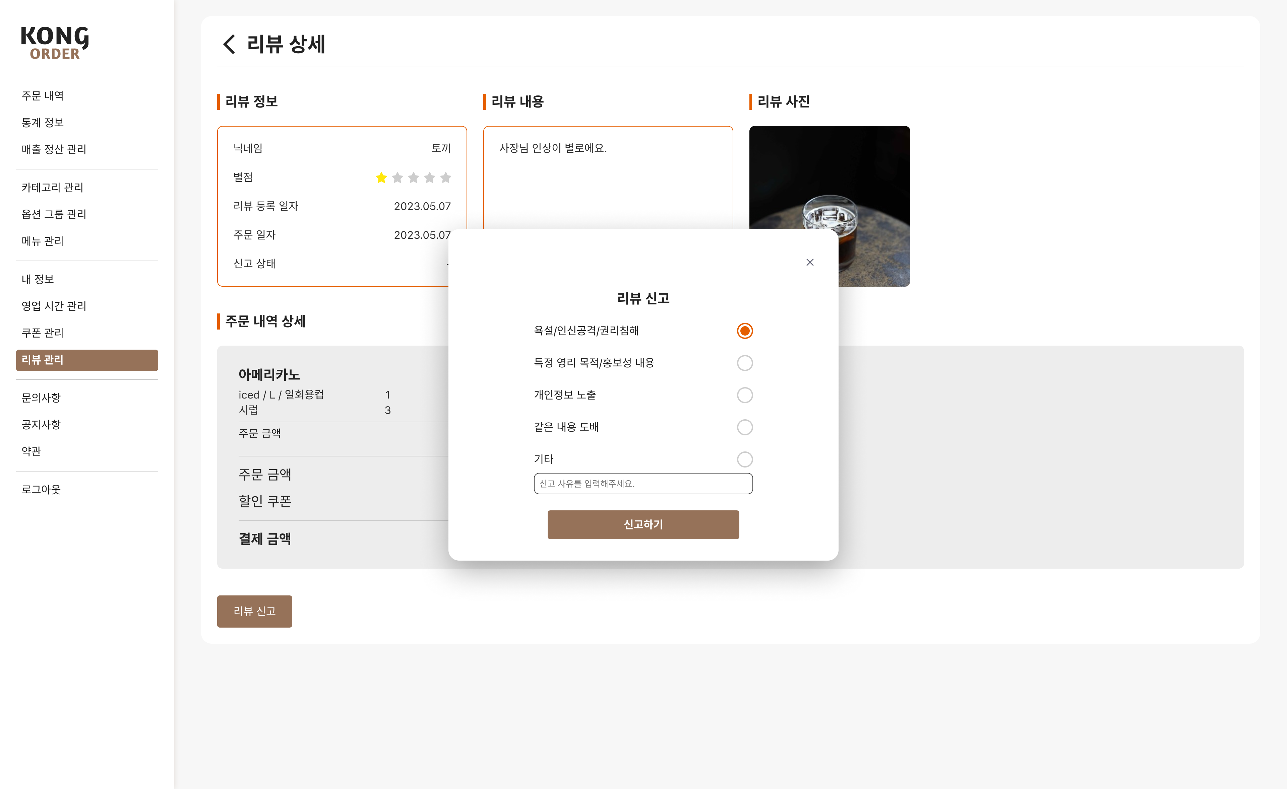
Task: Click the 리뷰 신고 button at page bottom
Action: (x=254, y=611)
